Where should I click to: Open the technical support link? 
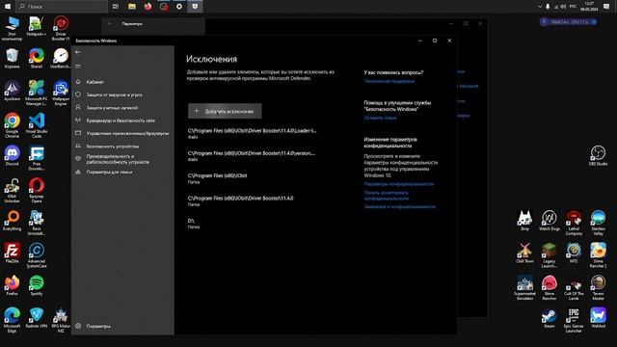click(x=389, y=81)
